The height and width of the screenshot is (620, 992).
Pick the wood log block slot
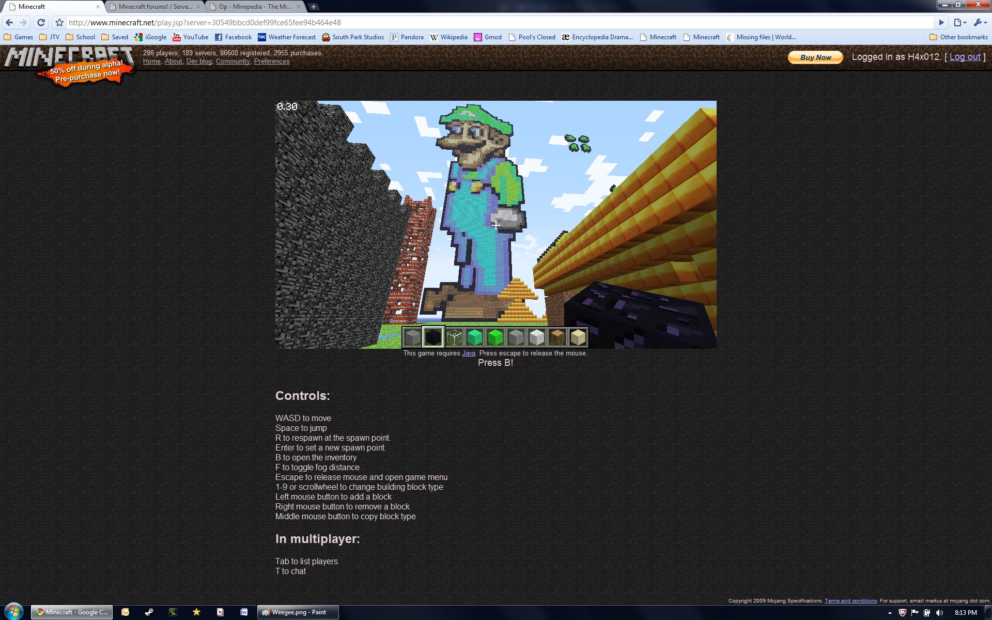557,337
